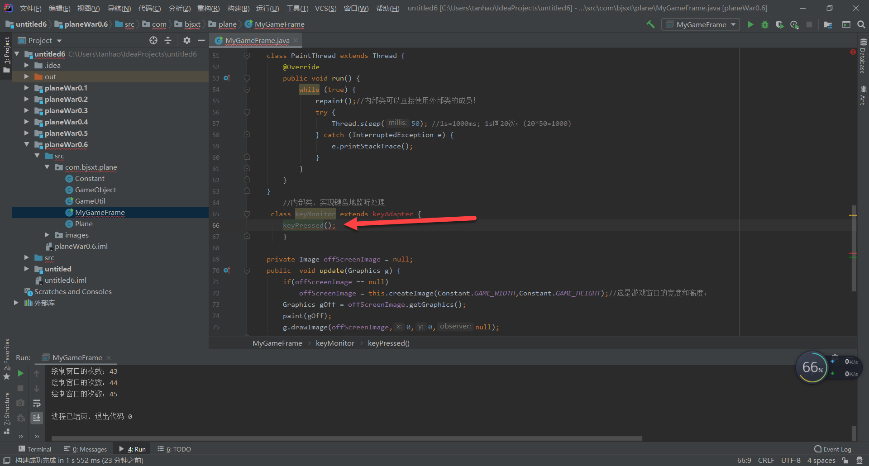The width and height of the screenshot is (869, 466).
Task: Close the MyGameFrame.java editor tab
Action: pos(296,40)
